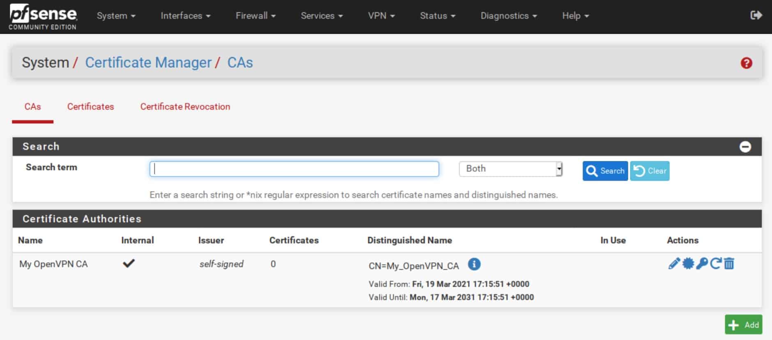Click the blue Search button
This screenshot has height=340, width=772.
tap(605, 171)
